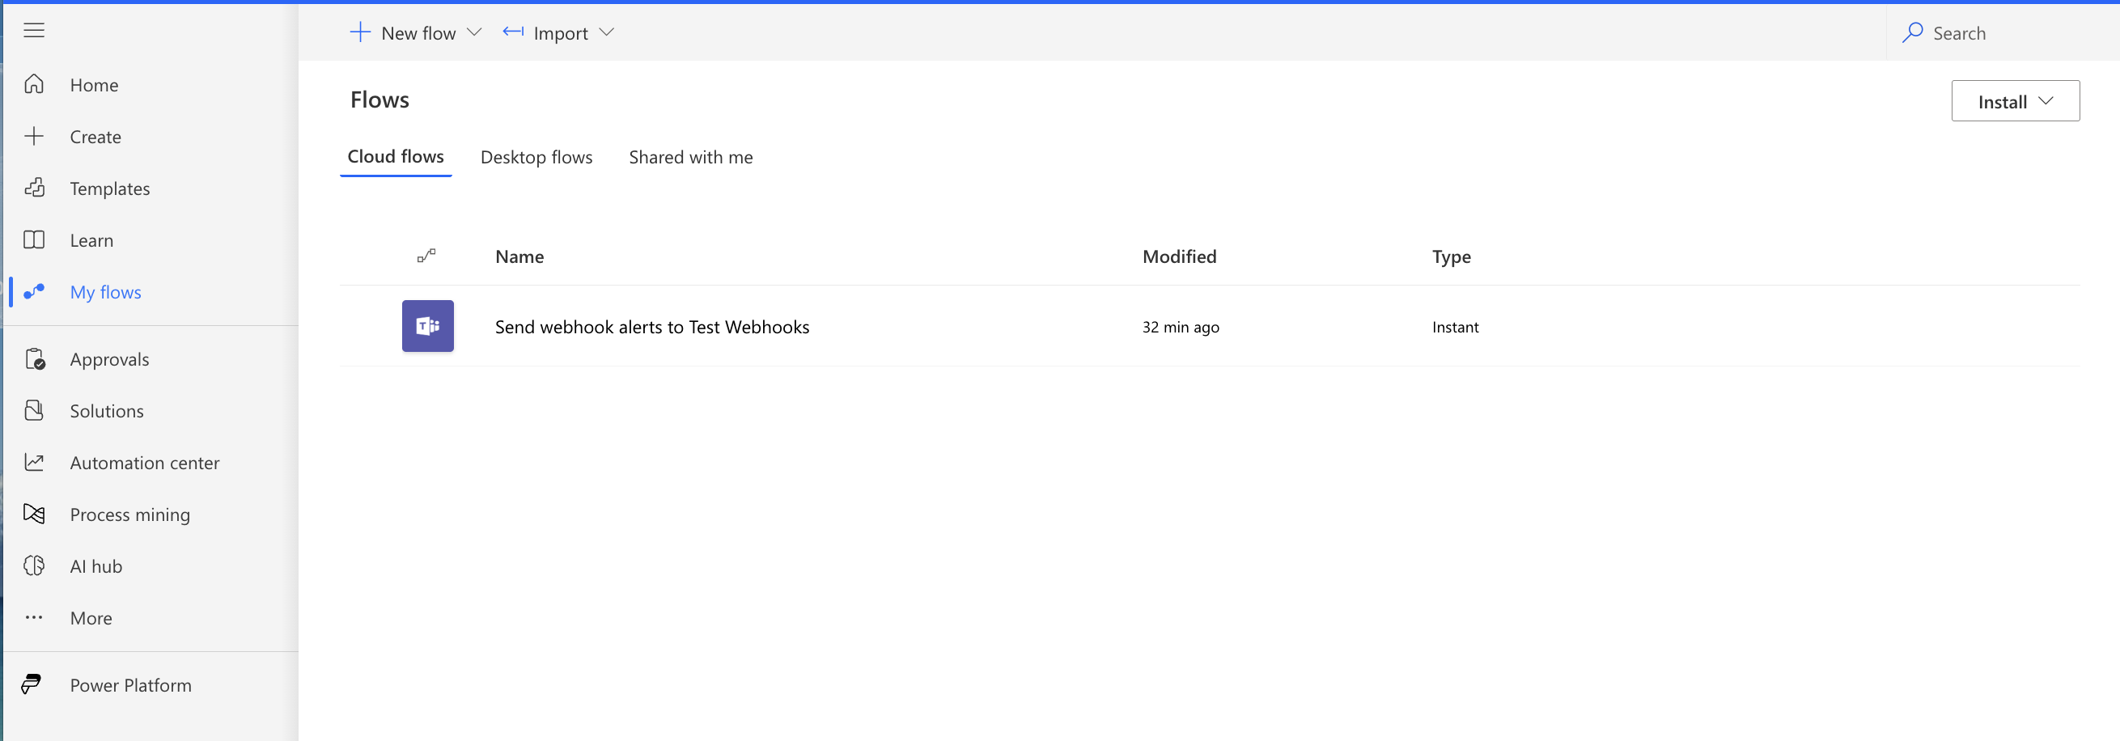Click the 'Flows' page heading
Image resolution: width=2120 pixels, height=741 pixels.
click(x=379, y=100)
